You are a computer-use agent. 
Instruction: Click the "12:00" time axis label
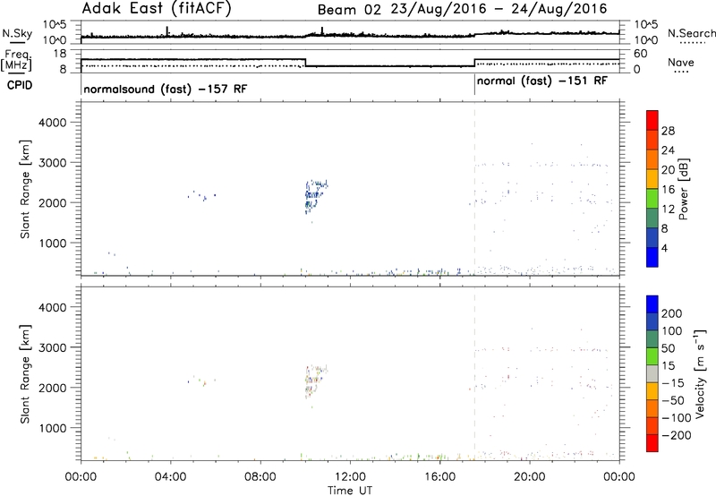[350, 477]
